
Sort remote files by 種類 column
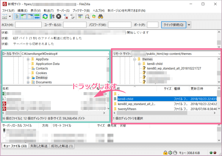click(x=181, y=89)
